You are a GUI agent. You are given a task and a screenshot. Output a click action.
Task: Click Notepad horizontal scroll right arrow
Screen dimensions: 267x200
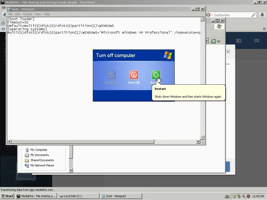point(198,141)
